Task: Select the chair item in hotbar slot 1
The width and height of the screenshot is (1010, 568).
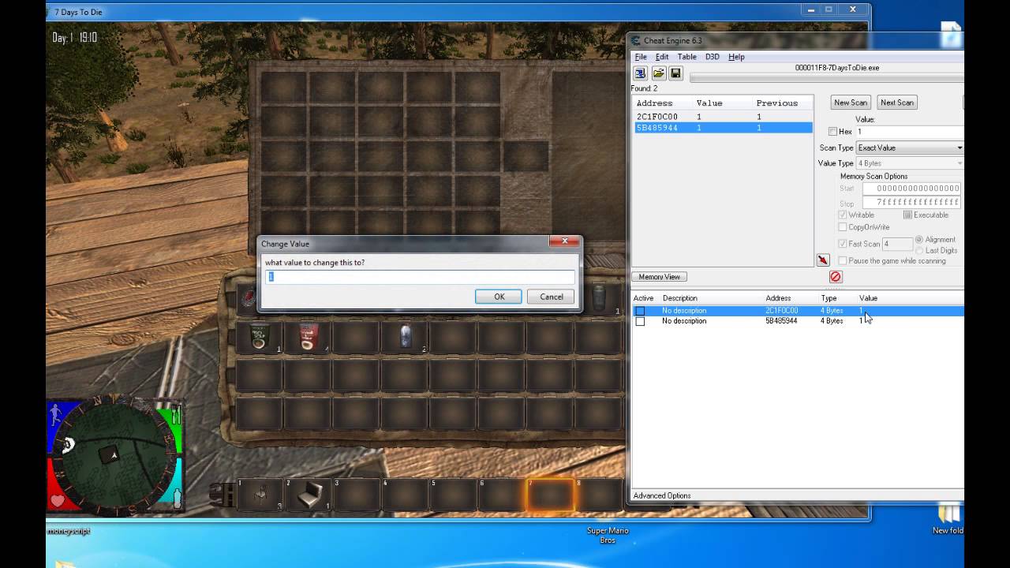Action: pyautogui.click(x=260, y=495)
